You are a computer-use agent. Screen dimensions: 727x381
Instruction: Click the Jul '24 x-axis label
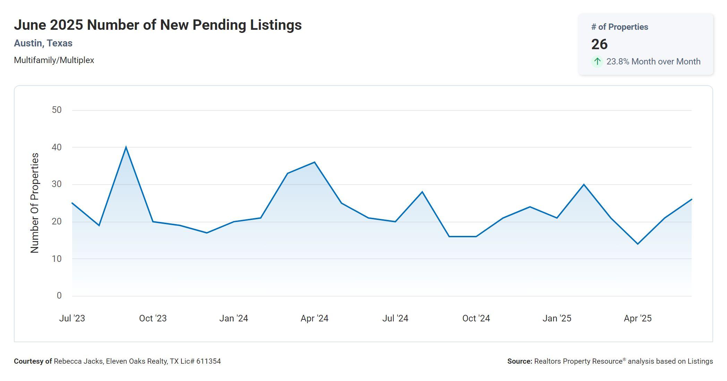tap(395, 318)
